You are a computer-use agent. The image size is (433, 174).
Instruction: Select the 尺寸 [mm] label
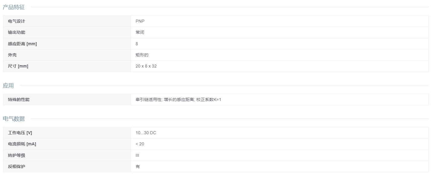tap(18, 66)
